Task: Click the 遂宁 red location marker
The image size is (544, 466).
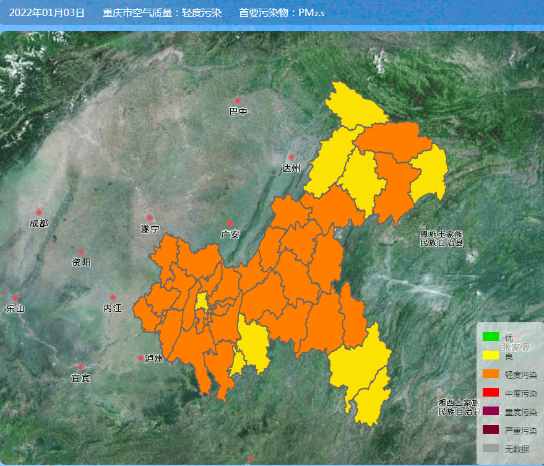Action: point(149,218)
